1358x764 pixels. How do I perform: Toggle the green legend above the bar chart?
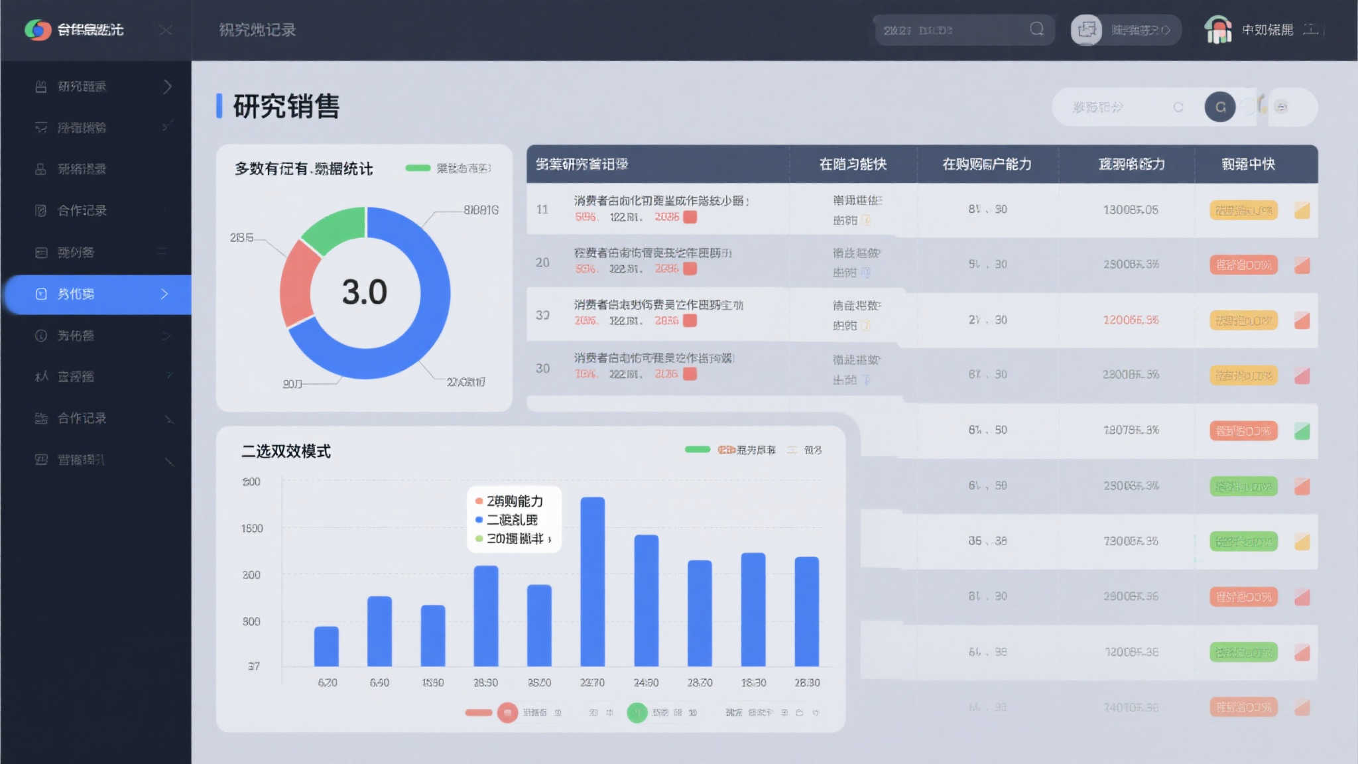click(696, 450)
